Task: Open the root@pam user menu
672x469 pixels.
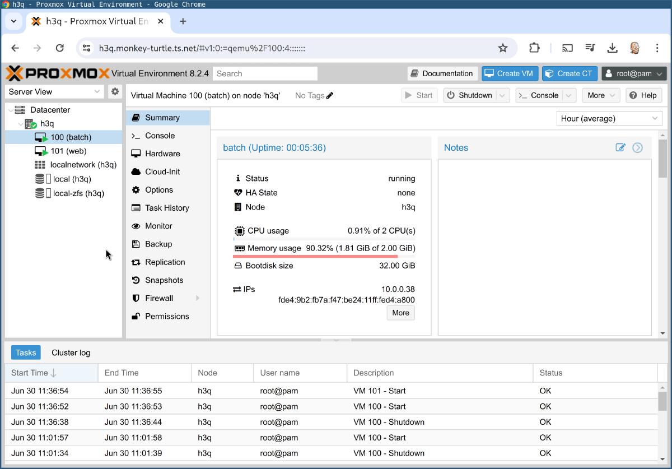Action: click(x=634, y=73)
